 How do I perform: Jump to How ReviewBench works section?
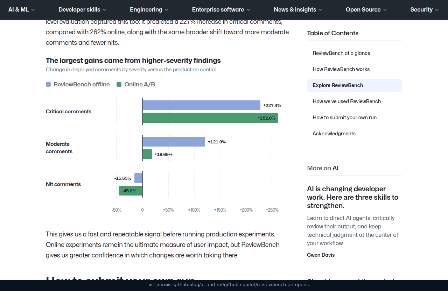[341, 69]
